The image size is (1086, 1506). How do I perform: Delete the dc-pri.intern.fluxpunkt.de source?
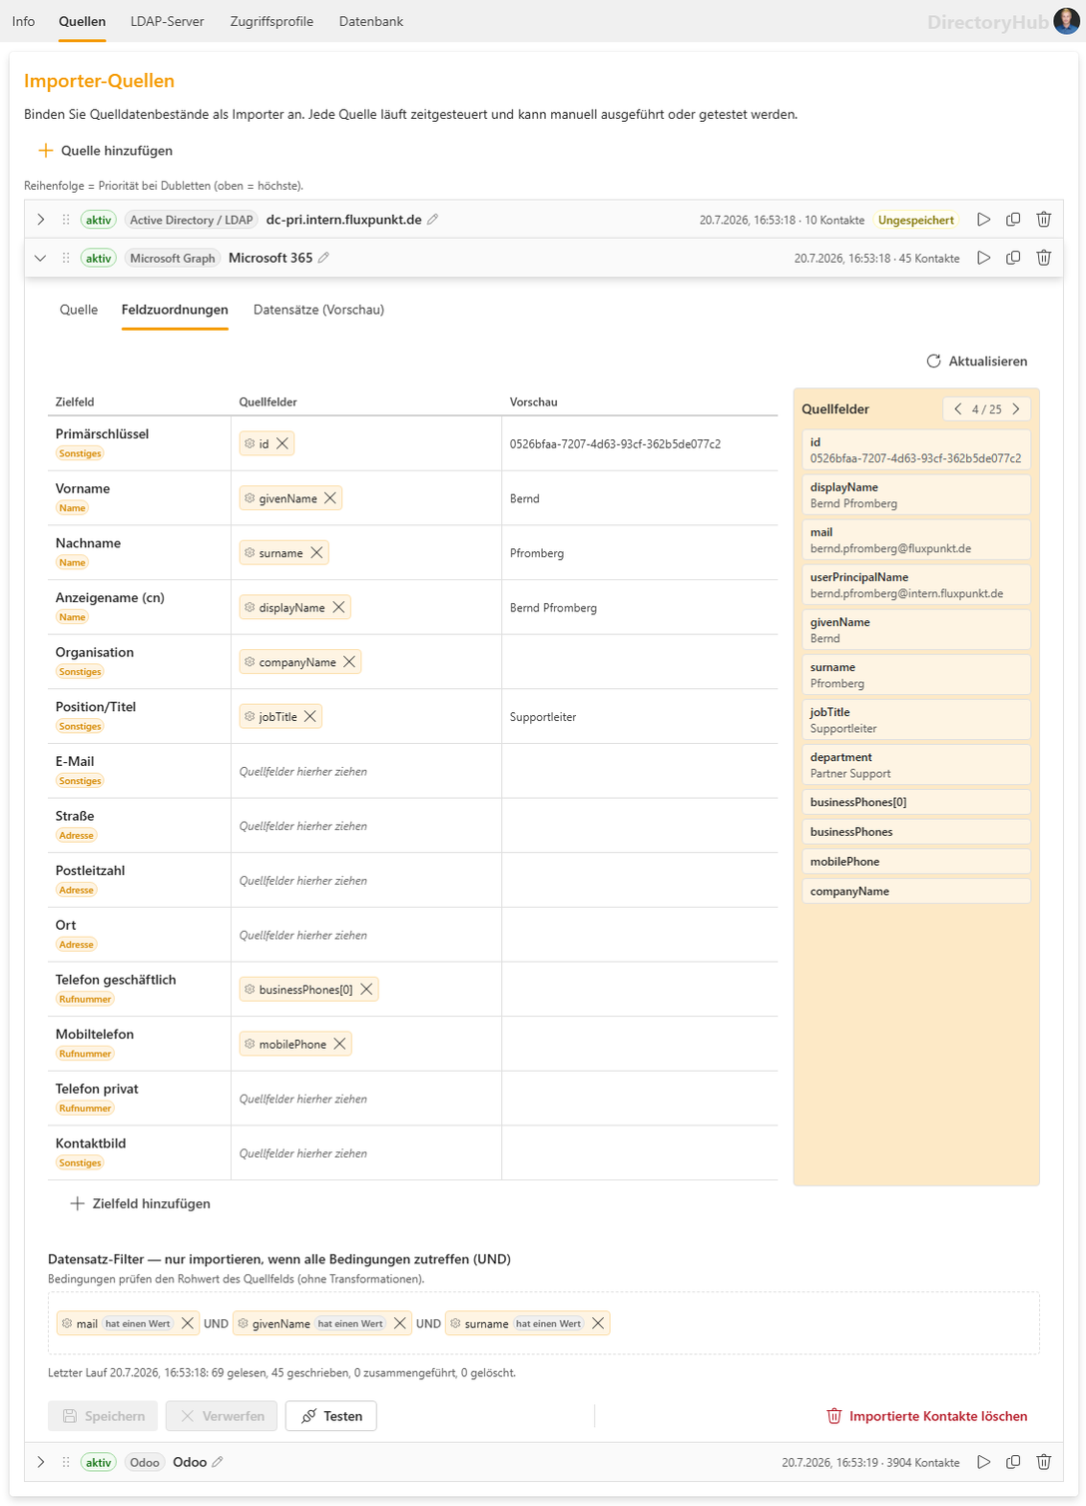point(1044,220)
